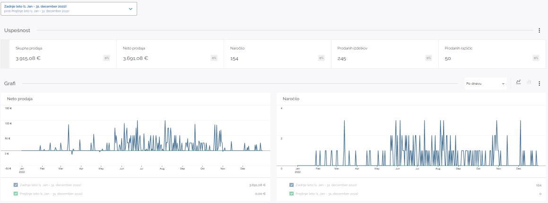The image size is (548, 203).
Task: Click the 245 sold products value
Action: pos(342,59)
